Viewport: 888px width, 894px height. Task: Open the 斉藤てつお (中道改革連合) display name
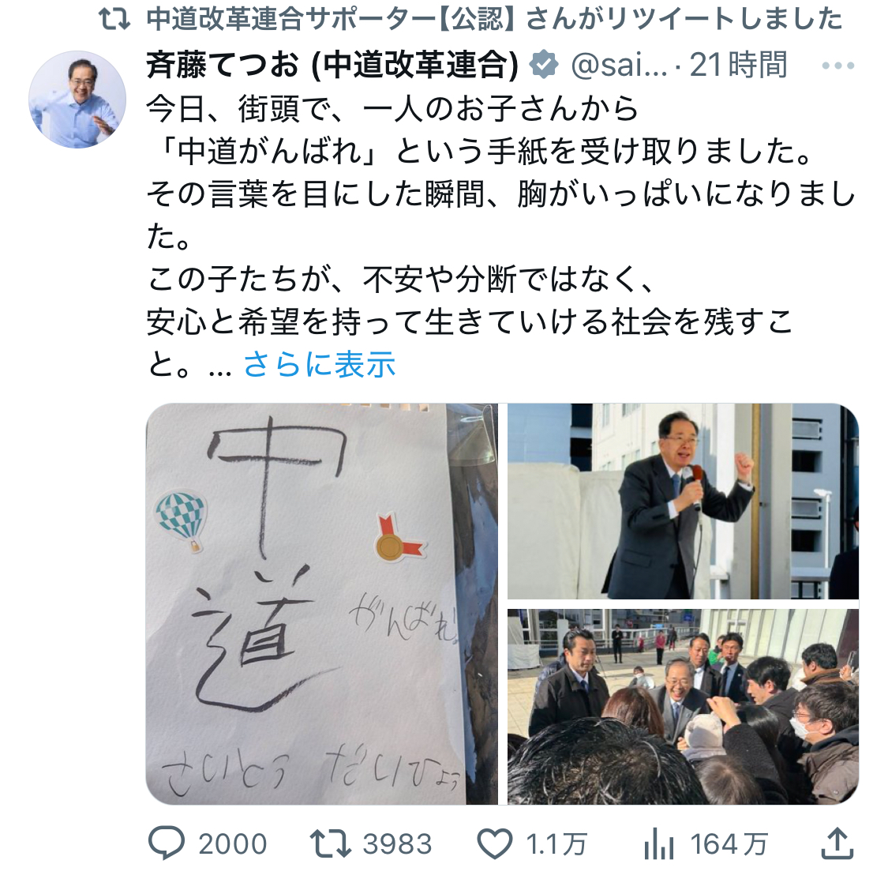333,65
